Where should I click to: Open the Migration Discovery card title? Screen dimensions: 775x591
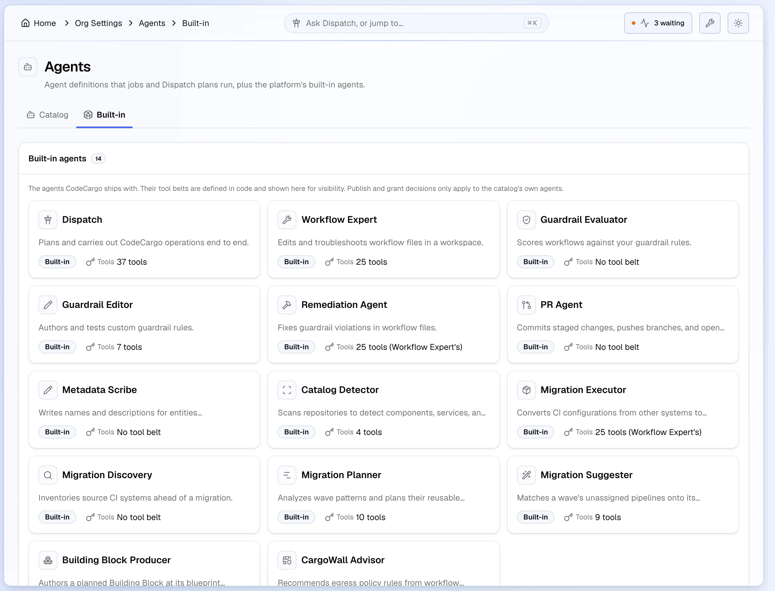click(107, 475)
